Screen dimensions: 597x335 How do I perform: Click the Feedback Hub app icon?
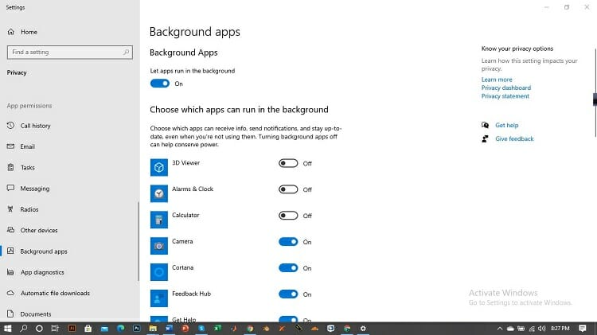click(x=158, y=298)
